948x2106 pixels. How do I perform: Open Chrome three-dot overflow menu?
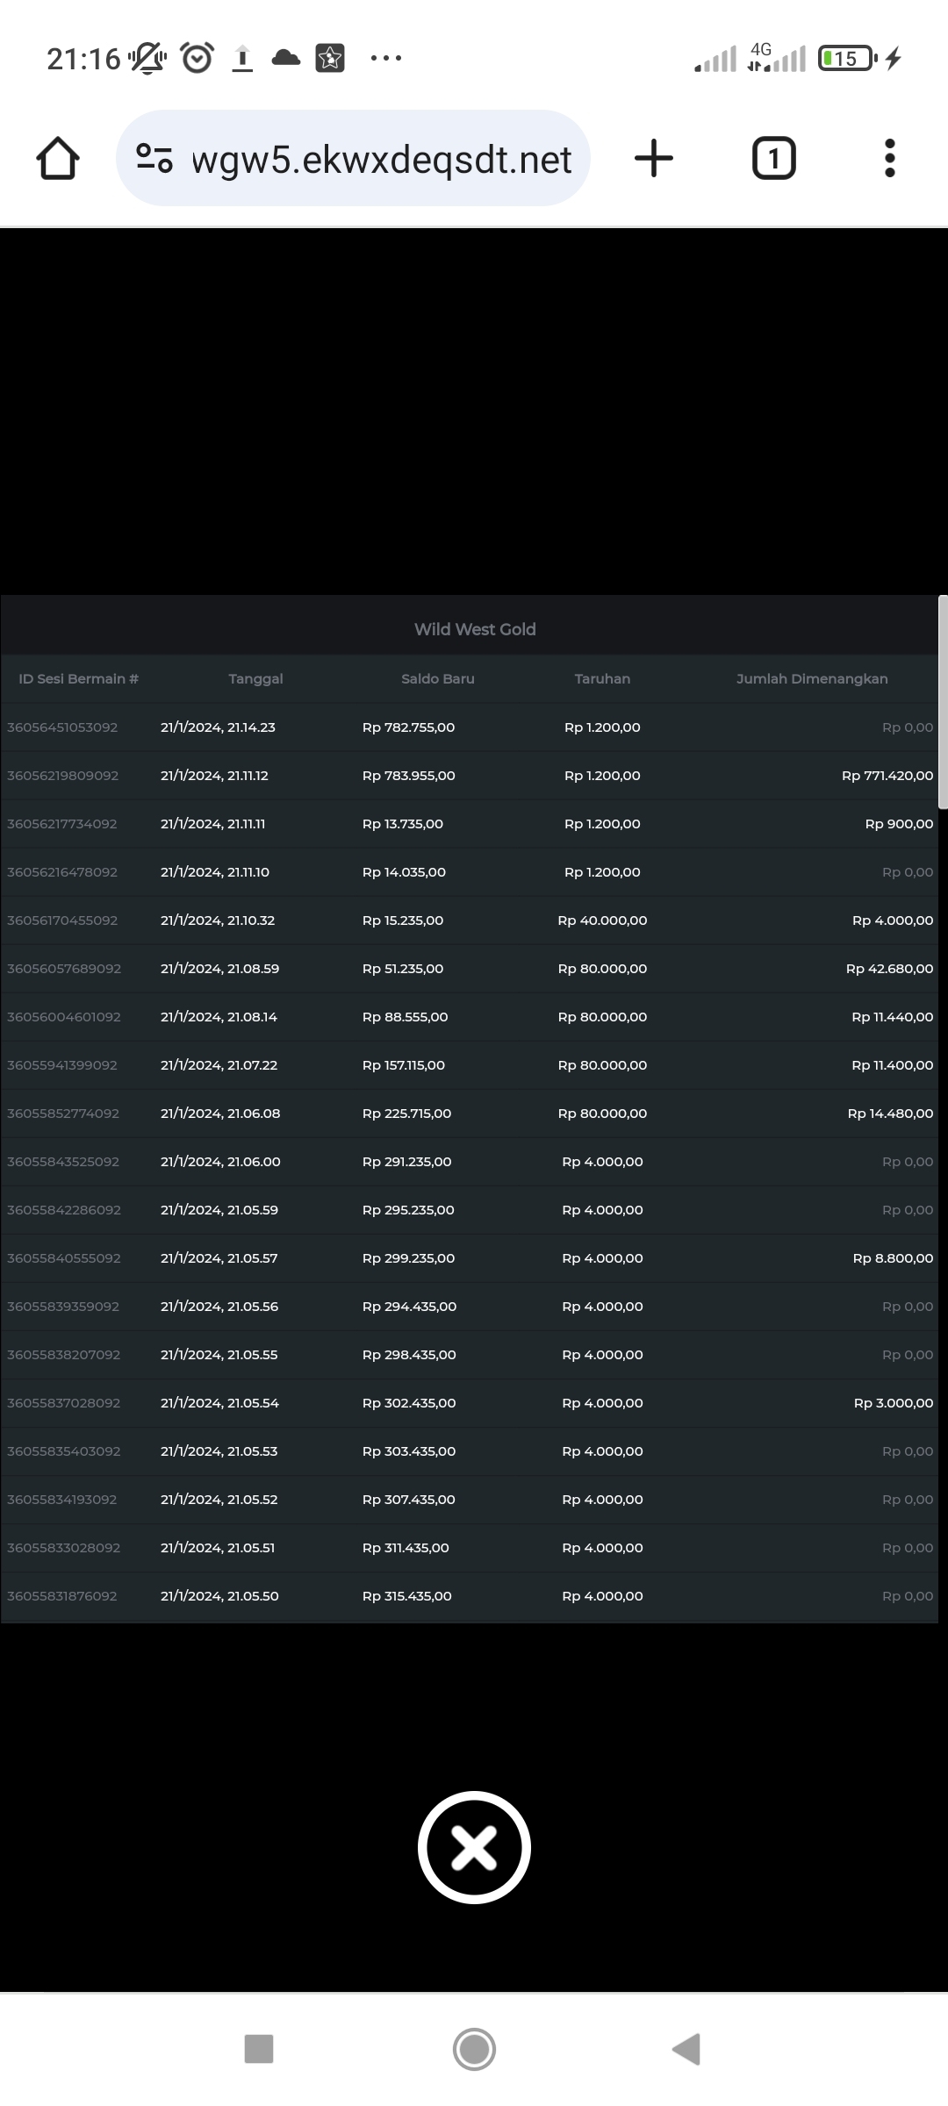pyautogui.click(x=889, y=159)
